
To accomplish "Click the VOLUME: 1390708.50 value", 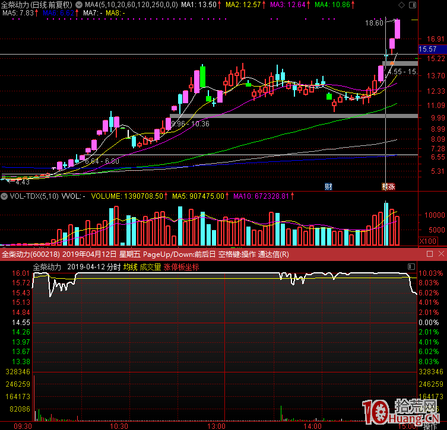I will pyautogui.click(x=127, y=196).
